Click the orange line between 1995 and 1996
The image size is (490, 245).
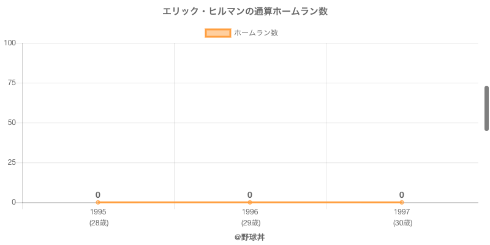click(174, 203)
